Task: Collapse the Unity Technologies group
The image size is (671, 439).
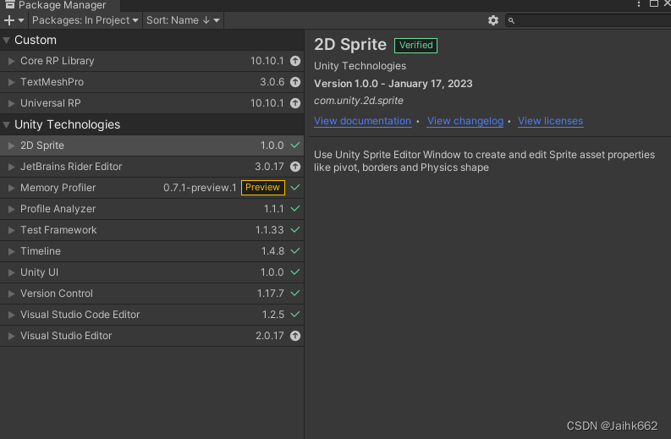Action: [7, 125]
